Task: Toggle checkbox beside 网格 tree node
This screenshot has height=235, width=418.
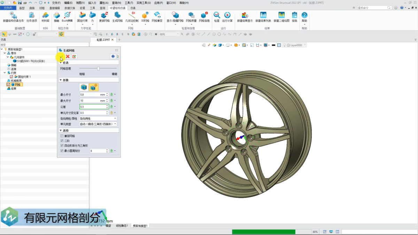Action: pyautogui.click(x=8, y=85)
